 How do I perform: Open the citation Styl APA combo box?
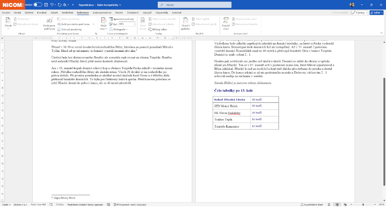coord(127,24)
